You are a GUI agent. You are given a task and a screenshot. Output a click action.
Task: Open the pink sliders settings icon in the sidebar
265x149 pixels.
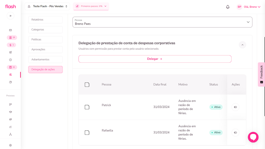(x=11, y=75)
